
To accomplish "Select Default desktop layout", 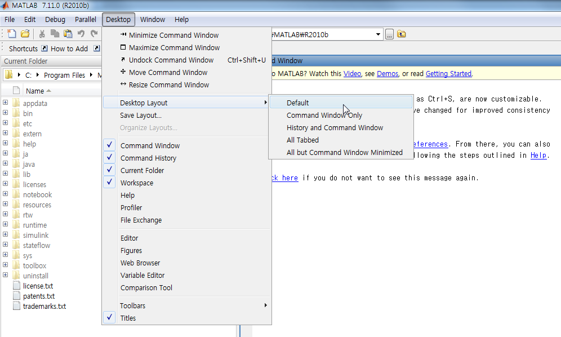I will click(341, 103).
